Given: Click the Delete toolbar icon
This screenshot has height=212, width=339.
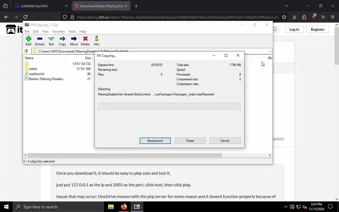Looking at the screenshot, I should coord(85,41).
